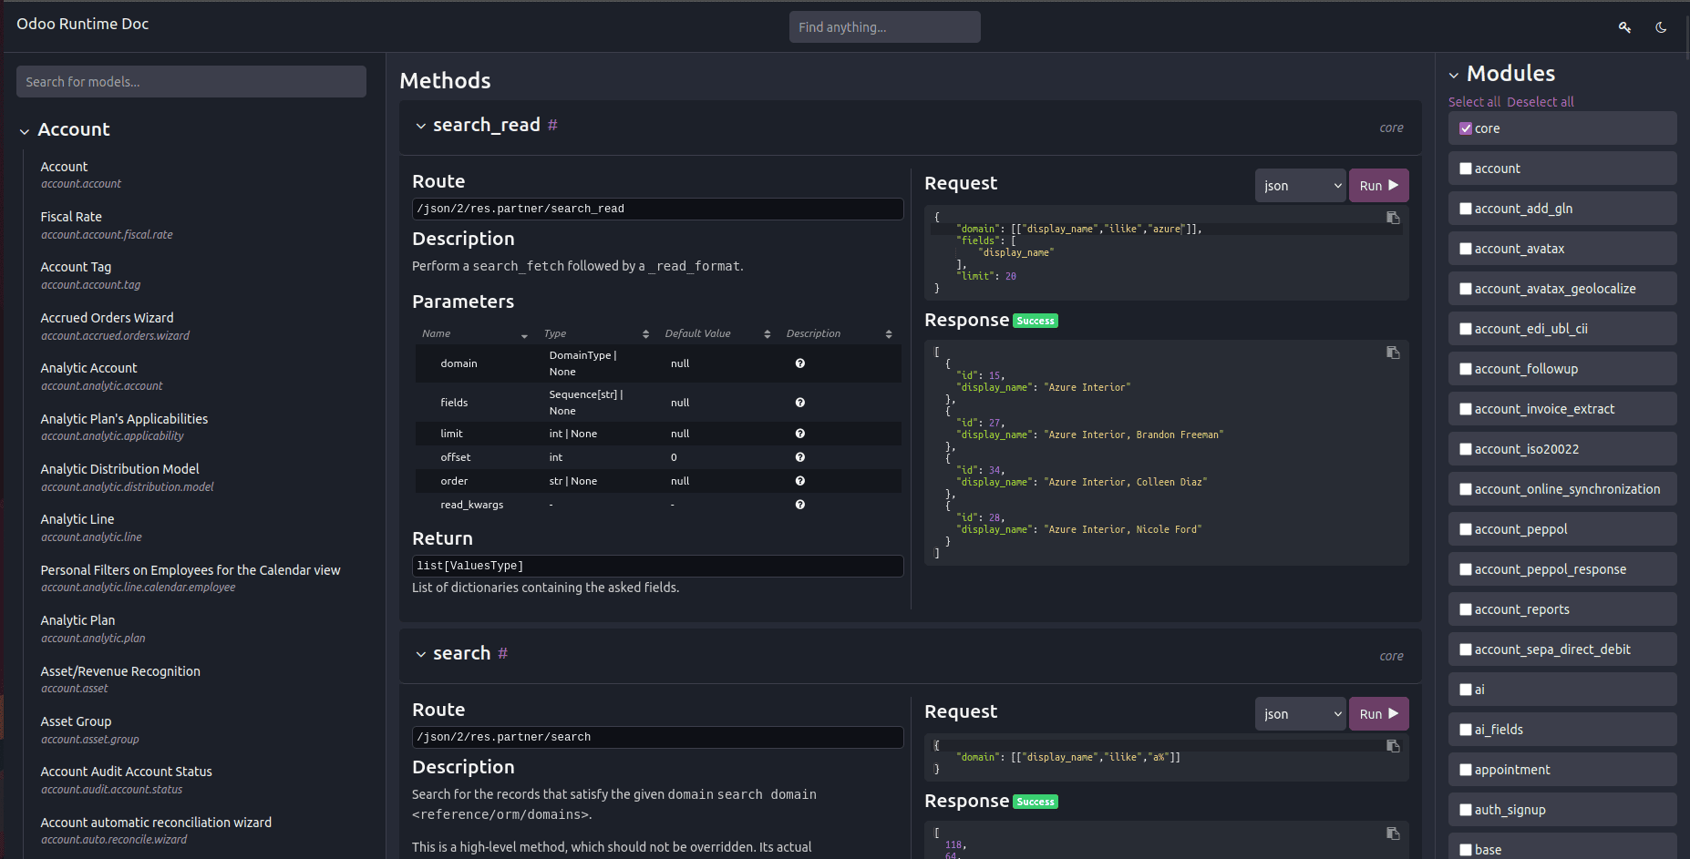Click the search anchor hash link
The image size is (1690, 859).
click(x=502, y=654)
